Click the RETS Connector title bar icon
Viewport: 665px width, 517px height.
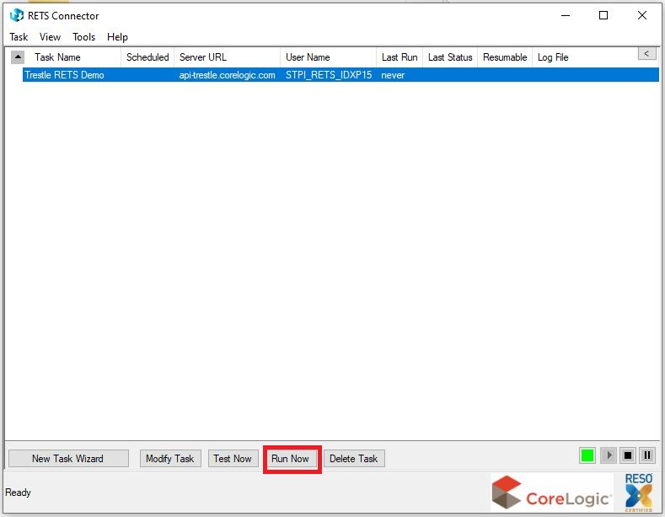(16, 15)
